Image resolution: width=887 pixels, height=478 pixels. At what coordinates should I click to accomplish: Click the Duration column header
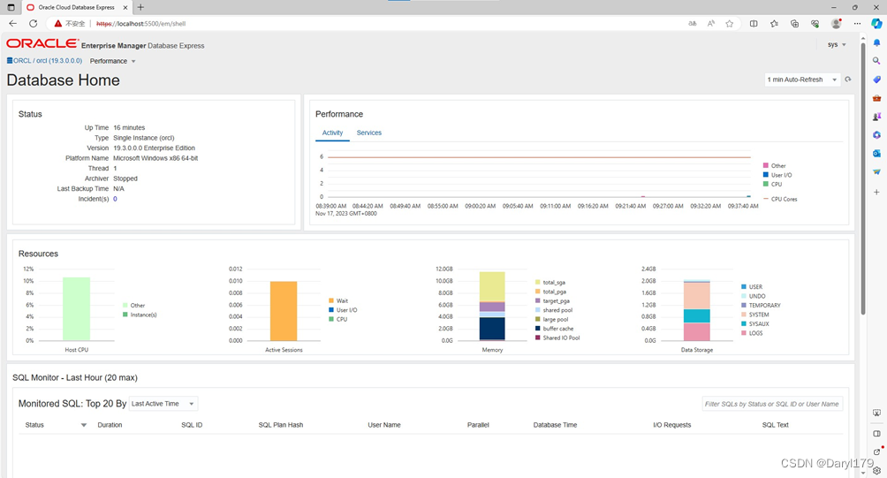(x=110, y=425)
